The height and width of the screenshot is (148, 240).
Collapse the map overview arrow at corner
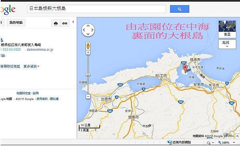238,136
